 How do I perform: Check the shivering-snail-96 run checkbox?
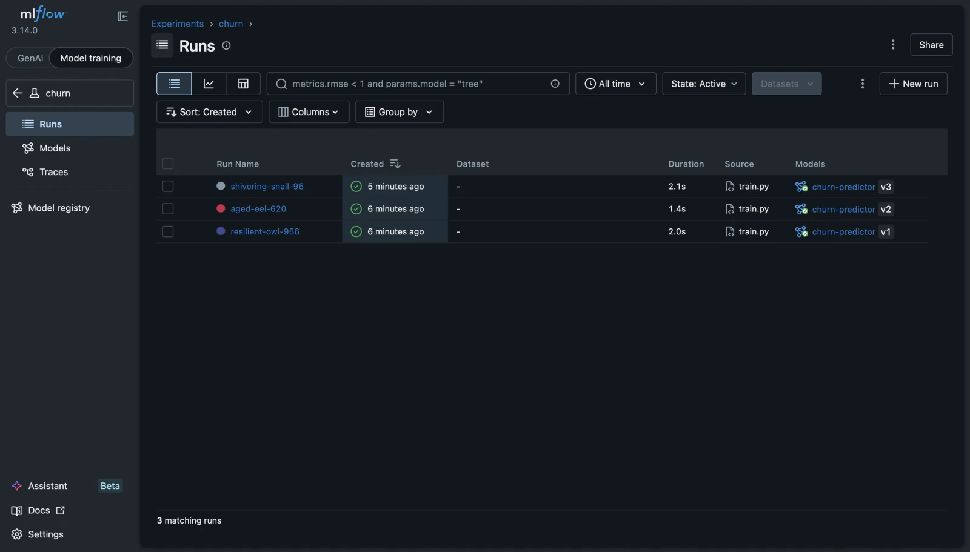tap(168, 187)
